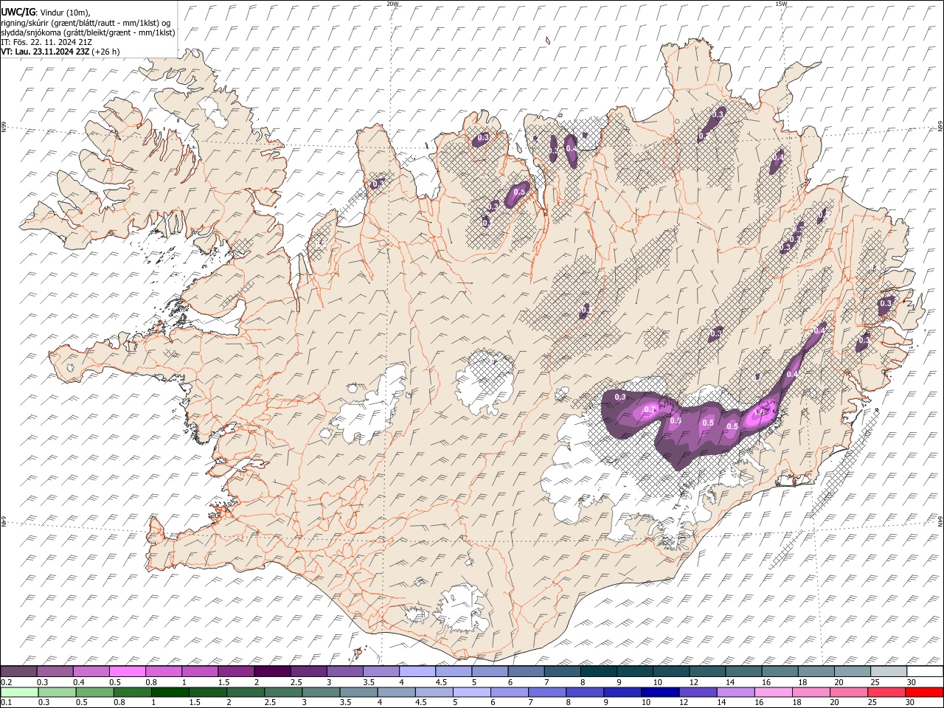Image resolution: width=944 pixels, height=708 pixels.
Task: Click the white Hofsjökull glacier in central Iceland
Action: [485, 381]
